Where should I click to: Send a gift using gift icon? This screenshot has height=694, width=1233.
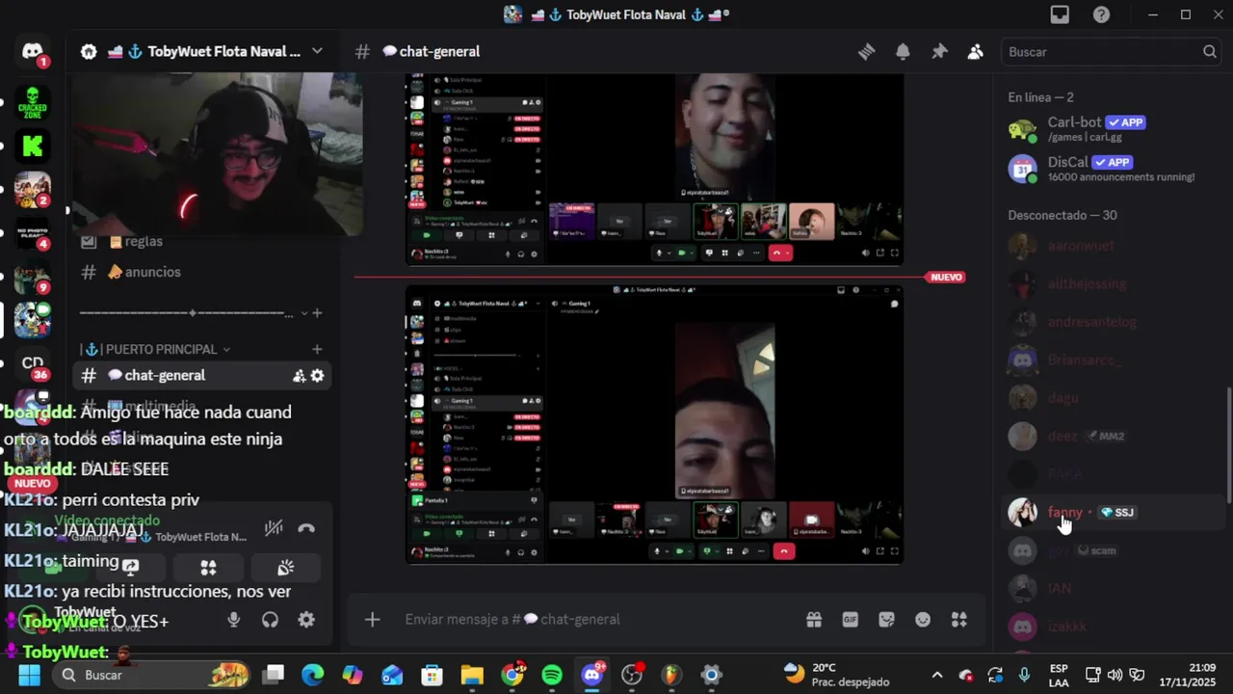pos(814,620)
